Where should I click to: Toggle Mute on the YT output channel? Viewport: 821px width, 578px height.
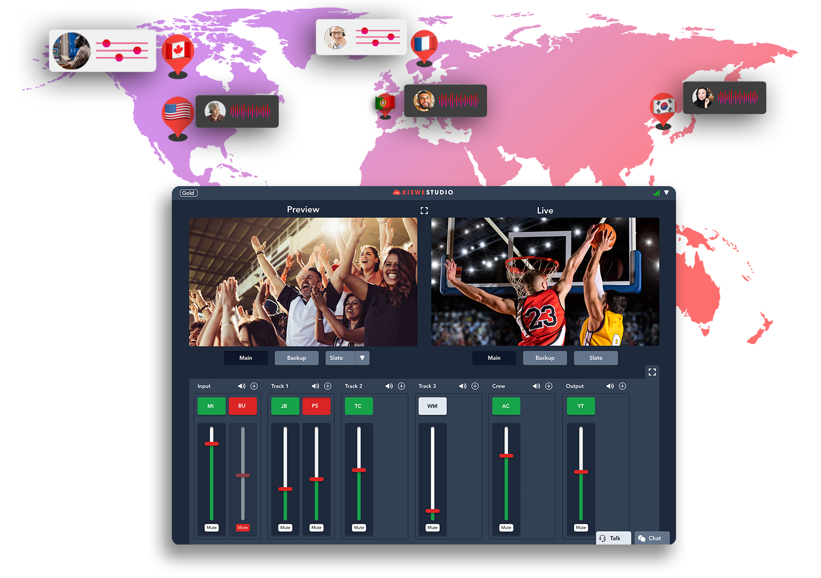click(581, 528)
